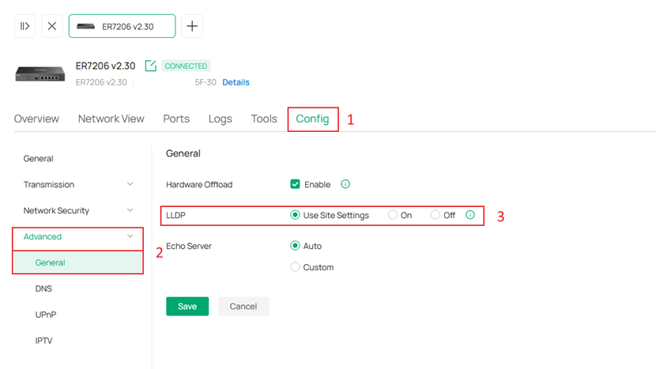Click the ER7206 router thumbnail image

coord(40,73)
